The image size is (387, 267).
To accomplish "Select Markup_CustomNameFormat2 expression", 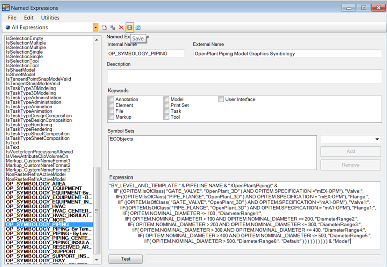I will [x=38, y=165].
